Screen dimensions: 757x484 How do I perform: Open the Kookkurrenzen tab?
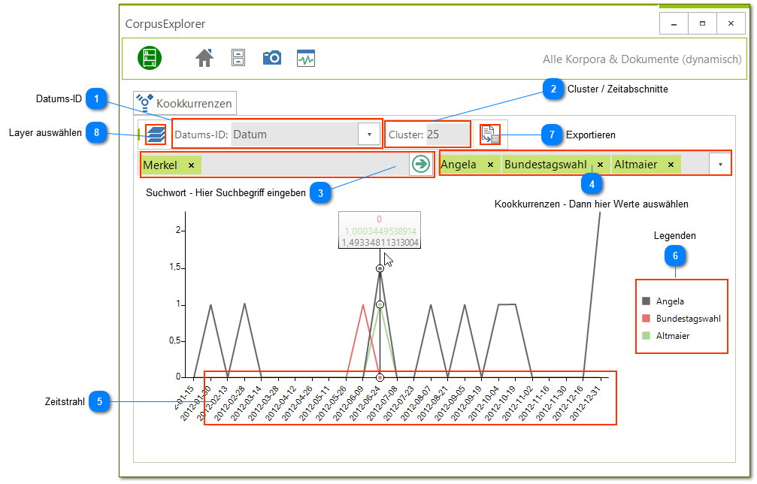185,103
